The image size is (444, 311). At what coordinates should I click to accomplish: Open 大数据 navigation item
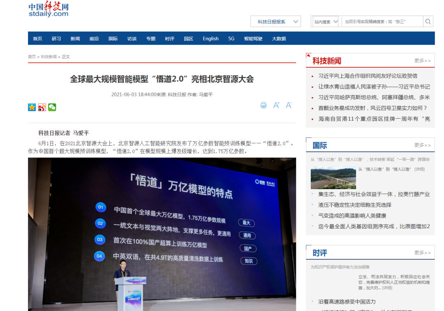coord(279,39)
